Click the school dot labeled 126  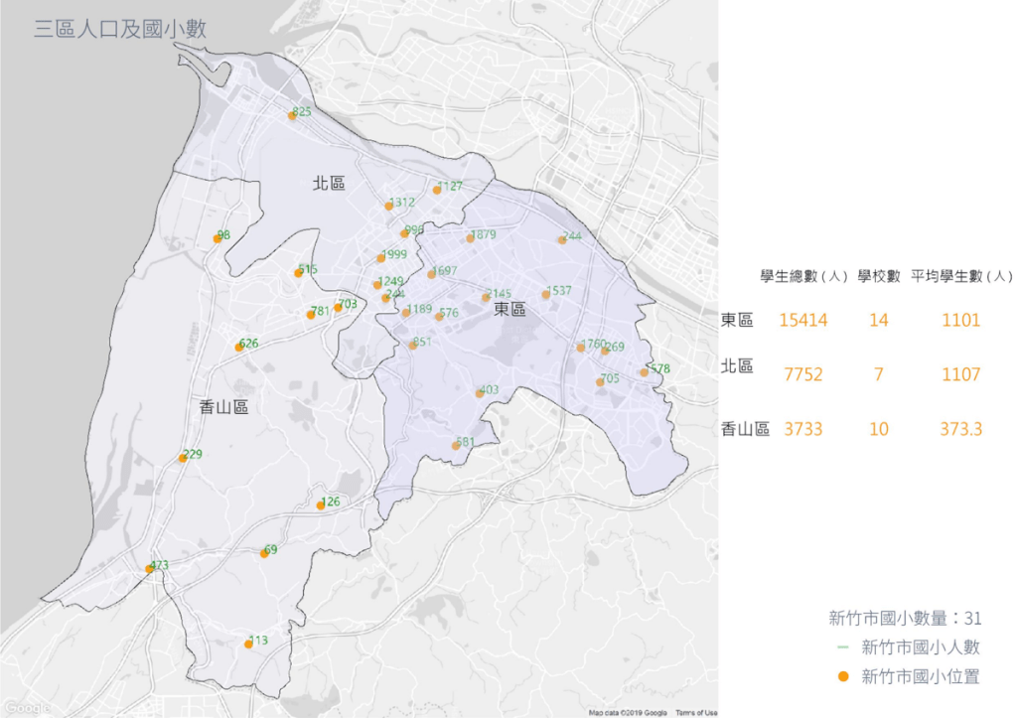point(321,505)
